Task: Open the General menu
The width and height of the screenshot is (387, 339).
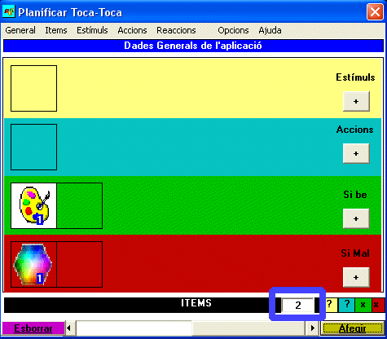Action: tap(20, 30)
